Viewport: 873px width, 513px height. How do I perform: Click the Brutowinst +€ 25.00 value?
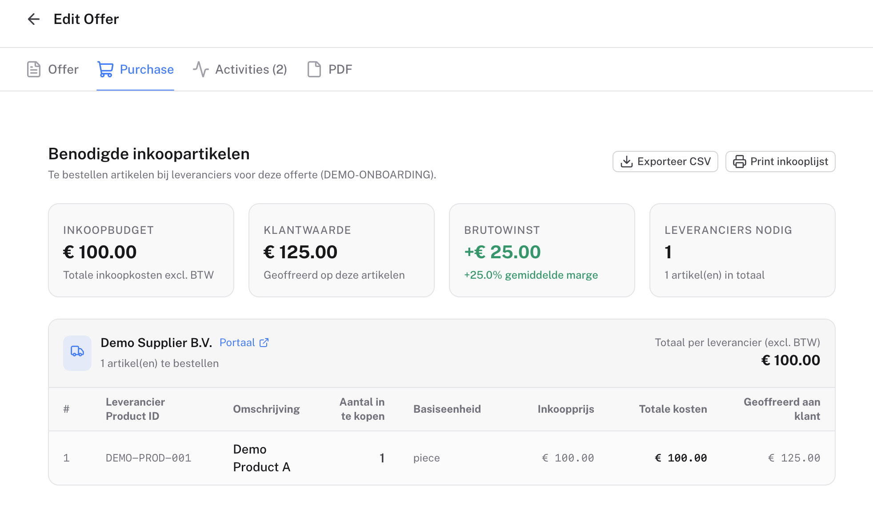tap(502, 252)
